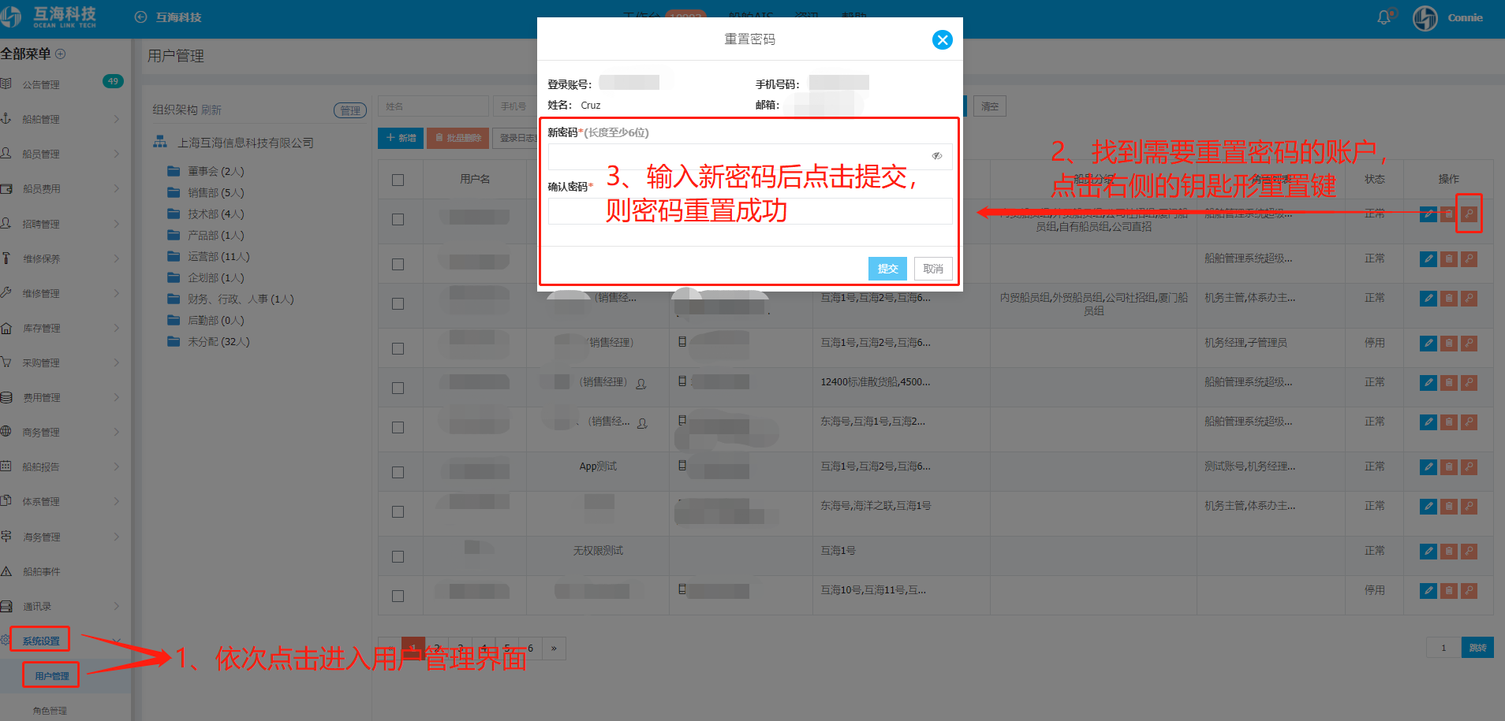
Task: Cancel the reset with 取消 button
Action: pos(933,269)
